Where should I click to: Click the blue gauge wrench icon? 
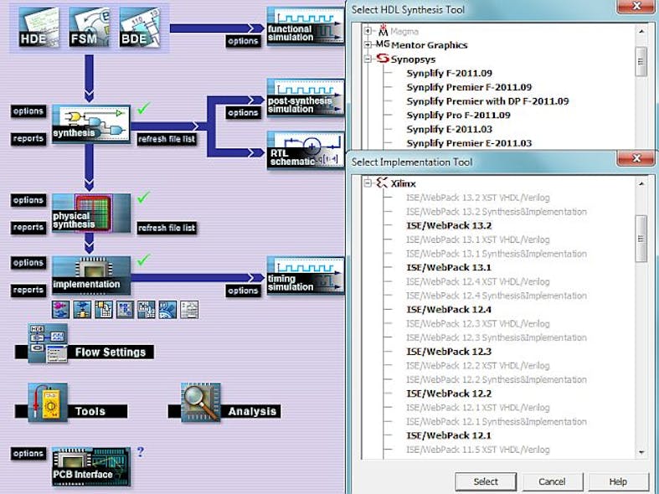(167, 310)
